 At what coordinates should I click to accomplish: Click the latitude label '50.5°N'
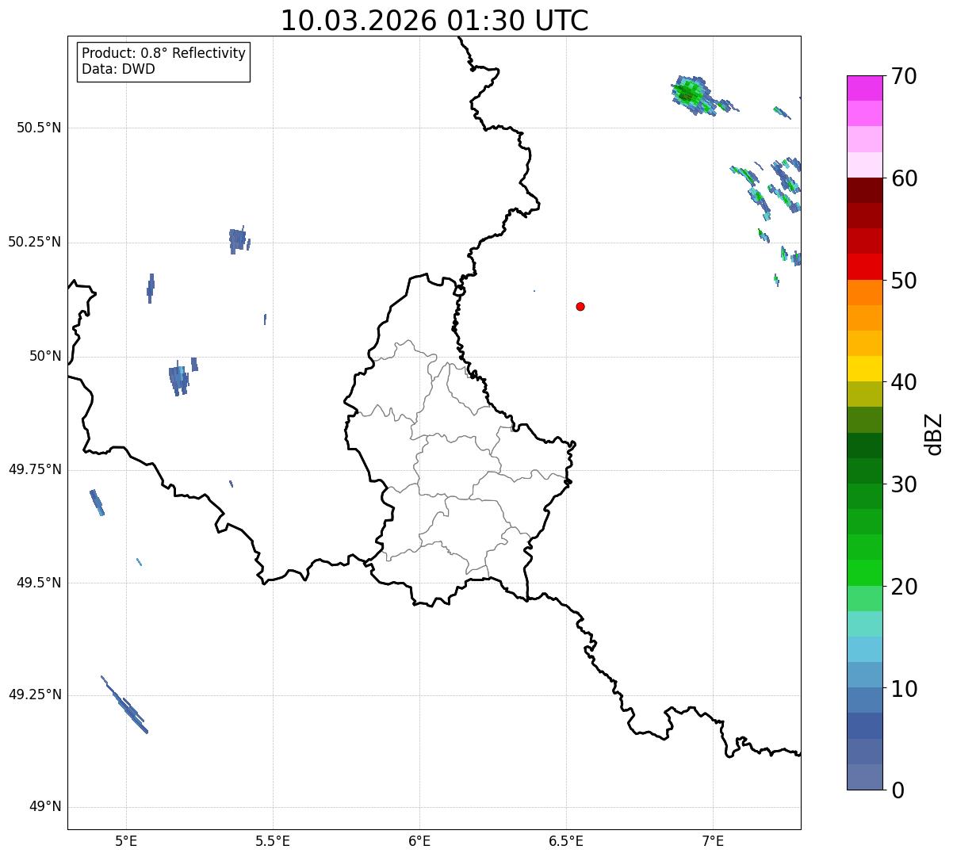(39, 128)
